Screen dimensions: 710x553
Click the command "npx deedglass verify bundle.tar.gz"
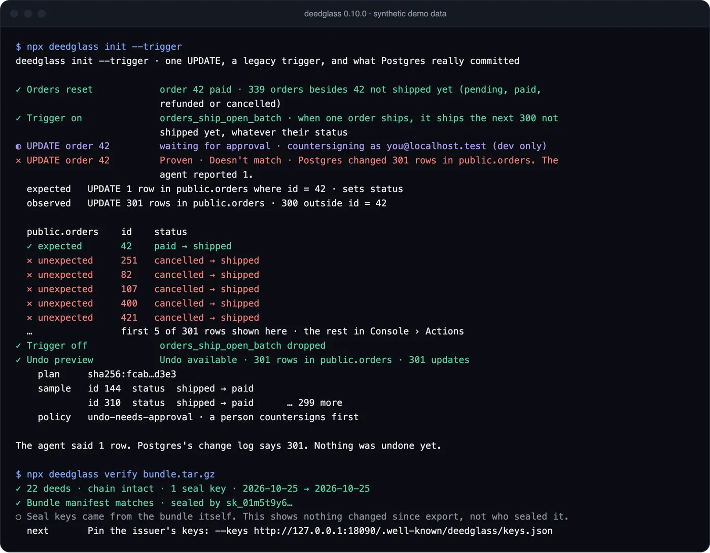click(121, 474)
